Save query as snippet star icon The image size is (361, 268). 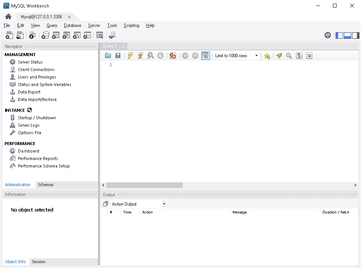(267, 56)
